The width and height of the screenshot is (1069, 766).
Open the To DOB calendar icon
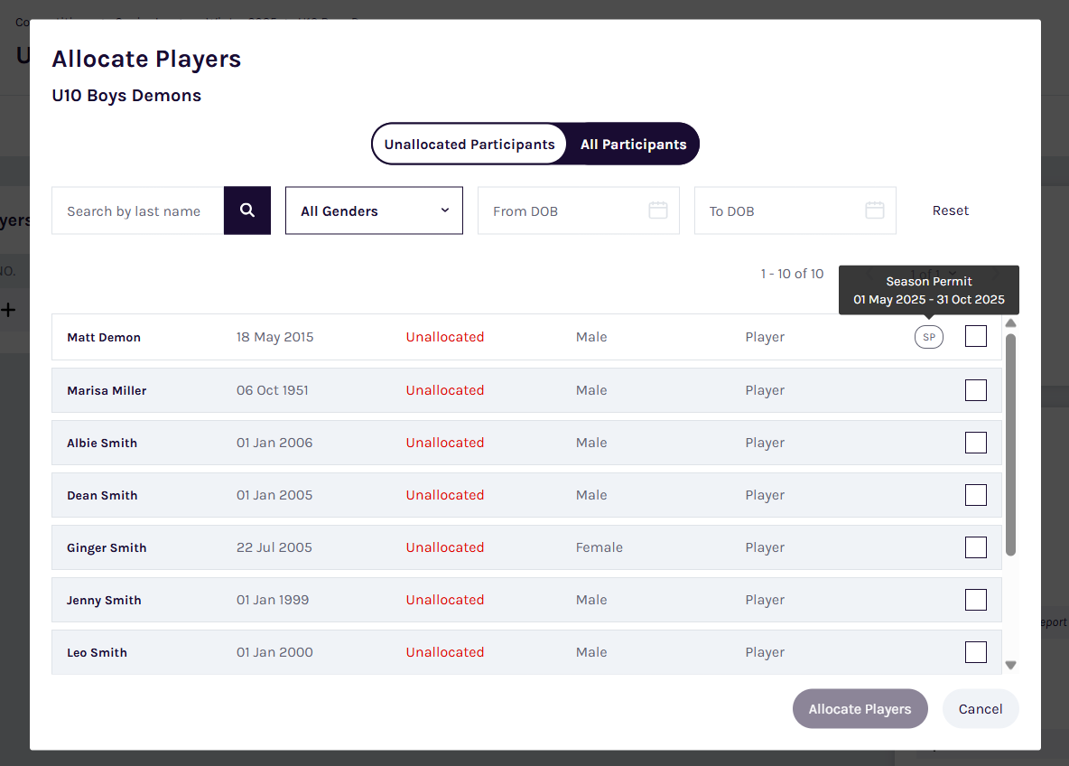pos(875,210)
